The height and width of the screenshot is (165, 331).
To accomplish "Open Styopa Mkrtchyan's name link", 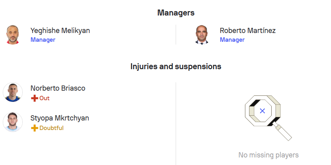I will click(x=60, y=118).
